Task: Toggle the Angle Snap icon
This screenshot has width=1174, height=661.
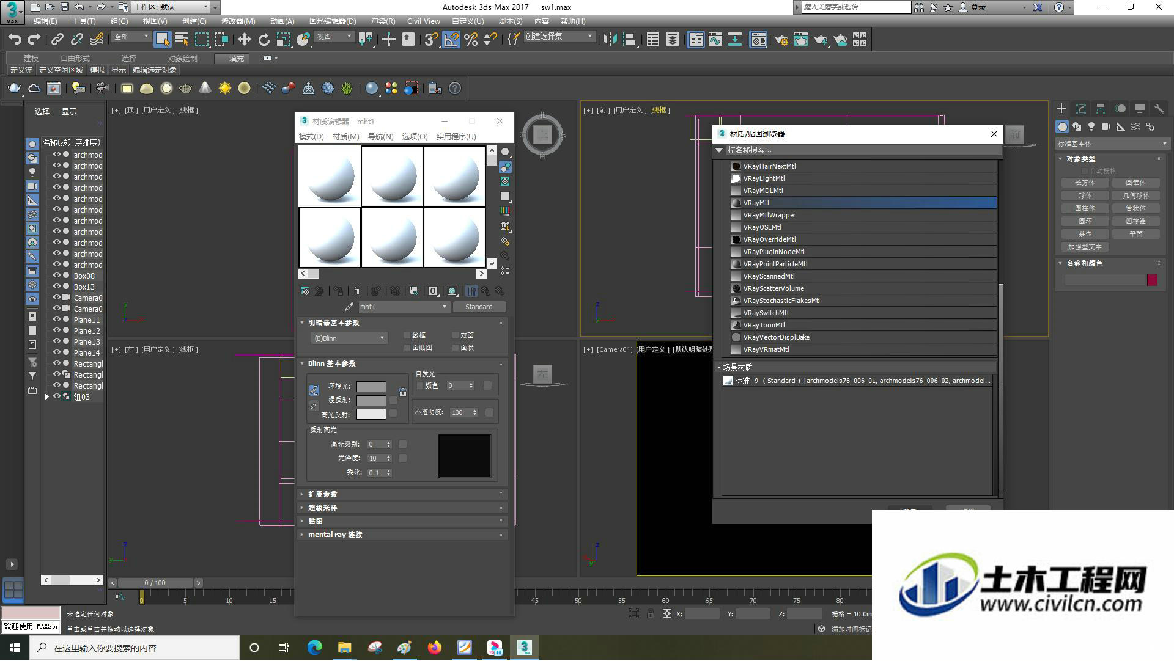Action: [x=451, y=40]
